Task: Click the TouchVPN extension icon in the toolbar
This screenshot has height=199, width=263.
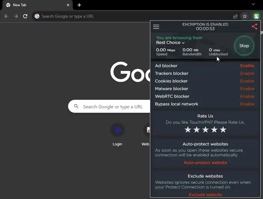Action: [256, 16]
